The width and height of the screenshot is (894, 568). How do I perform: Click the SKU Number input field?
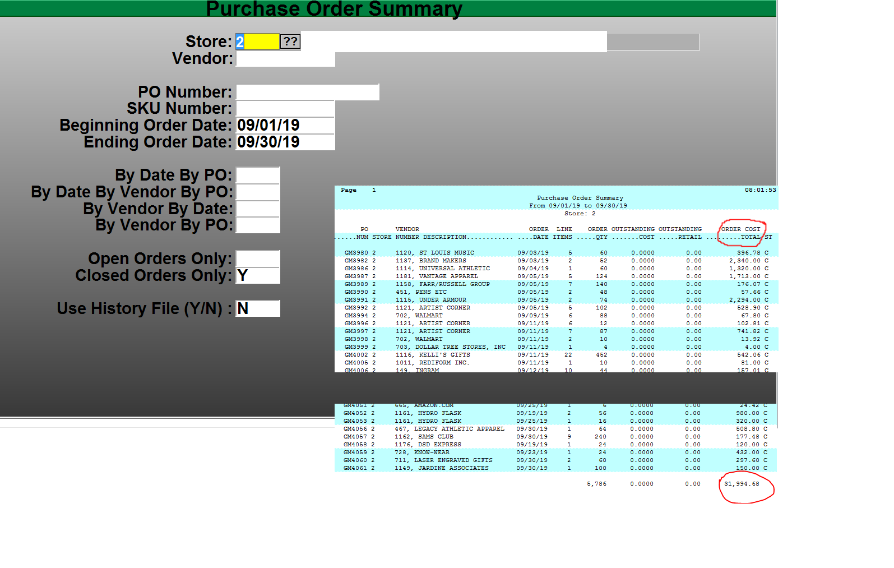click(x=285, y=109)
